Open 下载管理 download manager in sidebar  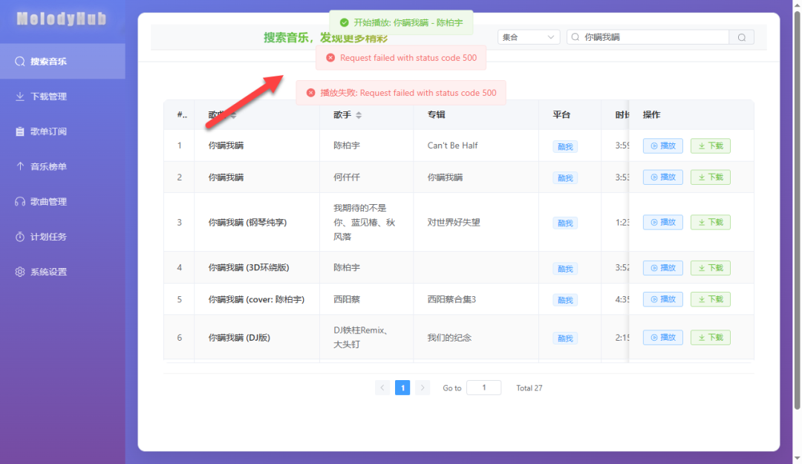pyautogui.click(x=48, y=97)
